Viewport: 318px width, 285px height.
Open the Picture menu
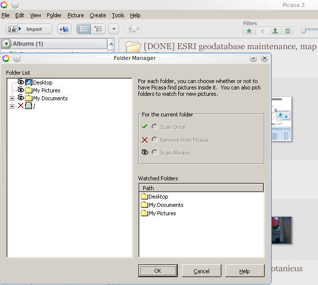coord(76,15)
